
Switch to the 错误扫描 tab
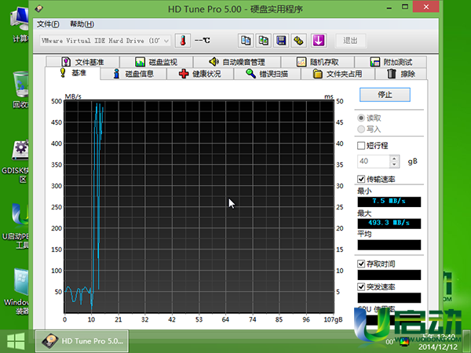267,74
